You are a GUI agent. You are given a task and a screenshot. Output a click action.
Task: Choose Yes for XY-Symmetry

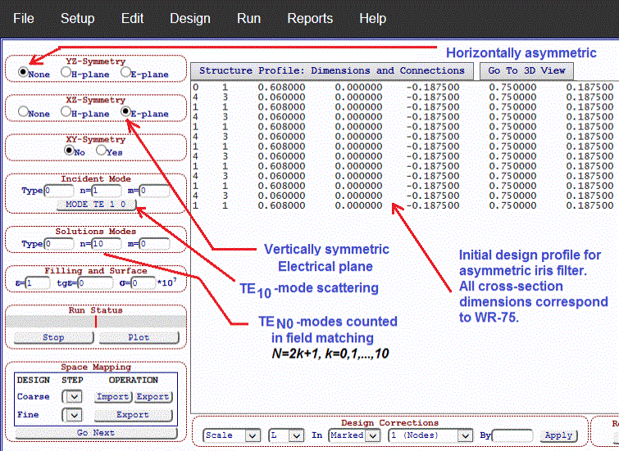[101, 151]
